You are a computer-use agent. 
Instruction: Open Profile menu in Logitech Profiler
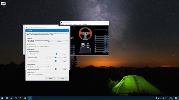click(x=63, y=24)
